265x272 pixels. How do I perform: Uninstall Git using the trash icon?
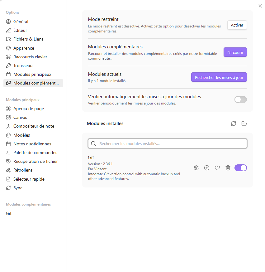pyautogui.click(x=228, y=168)
